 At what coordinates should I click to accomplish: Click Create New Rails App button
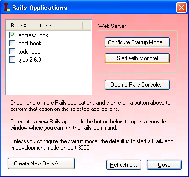point(41,163)
